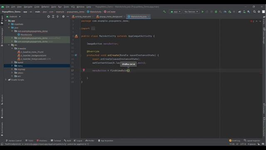
Task: Click MainActivity breadcrumb in navigation bar
Action: click(94, 12)
